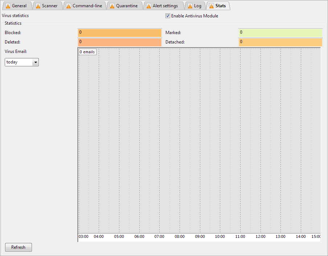
Task: Click the warning icon on Alert settings tab
Action: point(149,6)
